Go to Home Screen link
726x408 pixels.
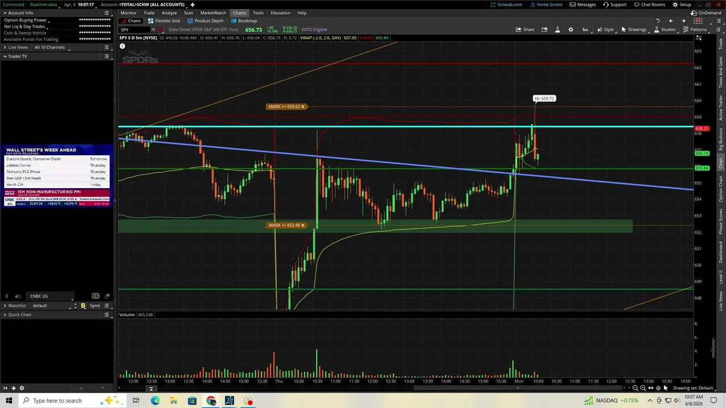point(546,5)
